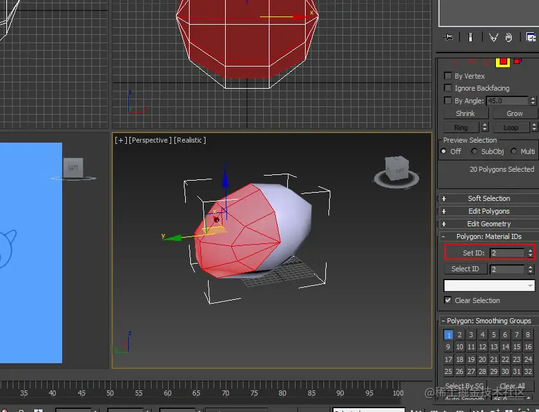Open the material name dropdown list
Image resolution: width=539 pixels, height=412 pixels.
489,286
